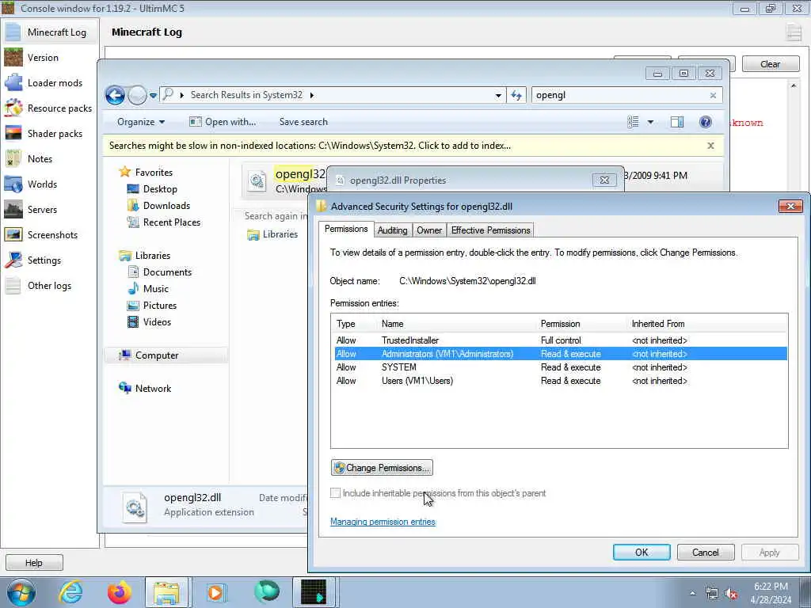This screenshot has height=608, width=811.
Task: Open Windows Explorer taskbar button
Action: (x=166, y=592)
